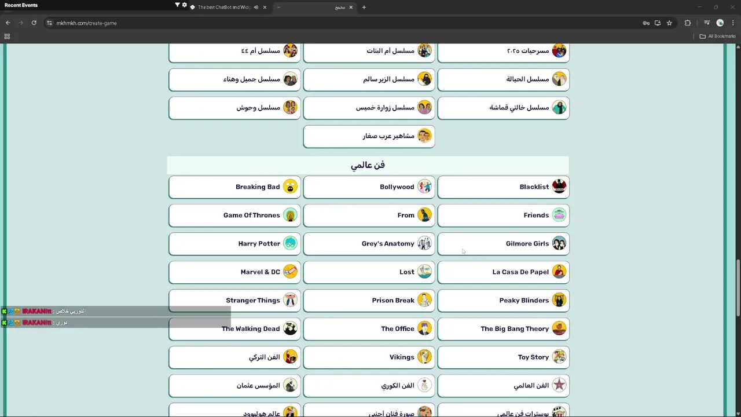Click the Toy Story icon
The image size is (741, 417).
[x=559, y=357]
